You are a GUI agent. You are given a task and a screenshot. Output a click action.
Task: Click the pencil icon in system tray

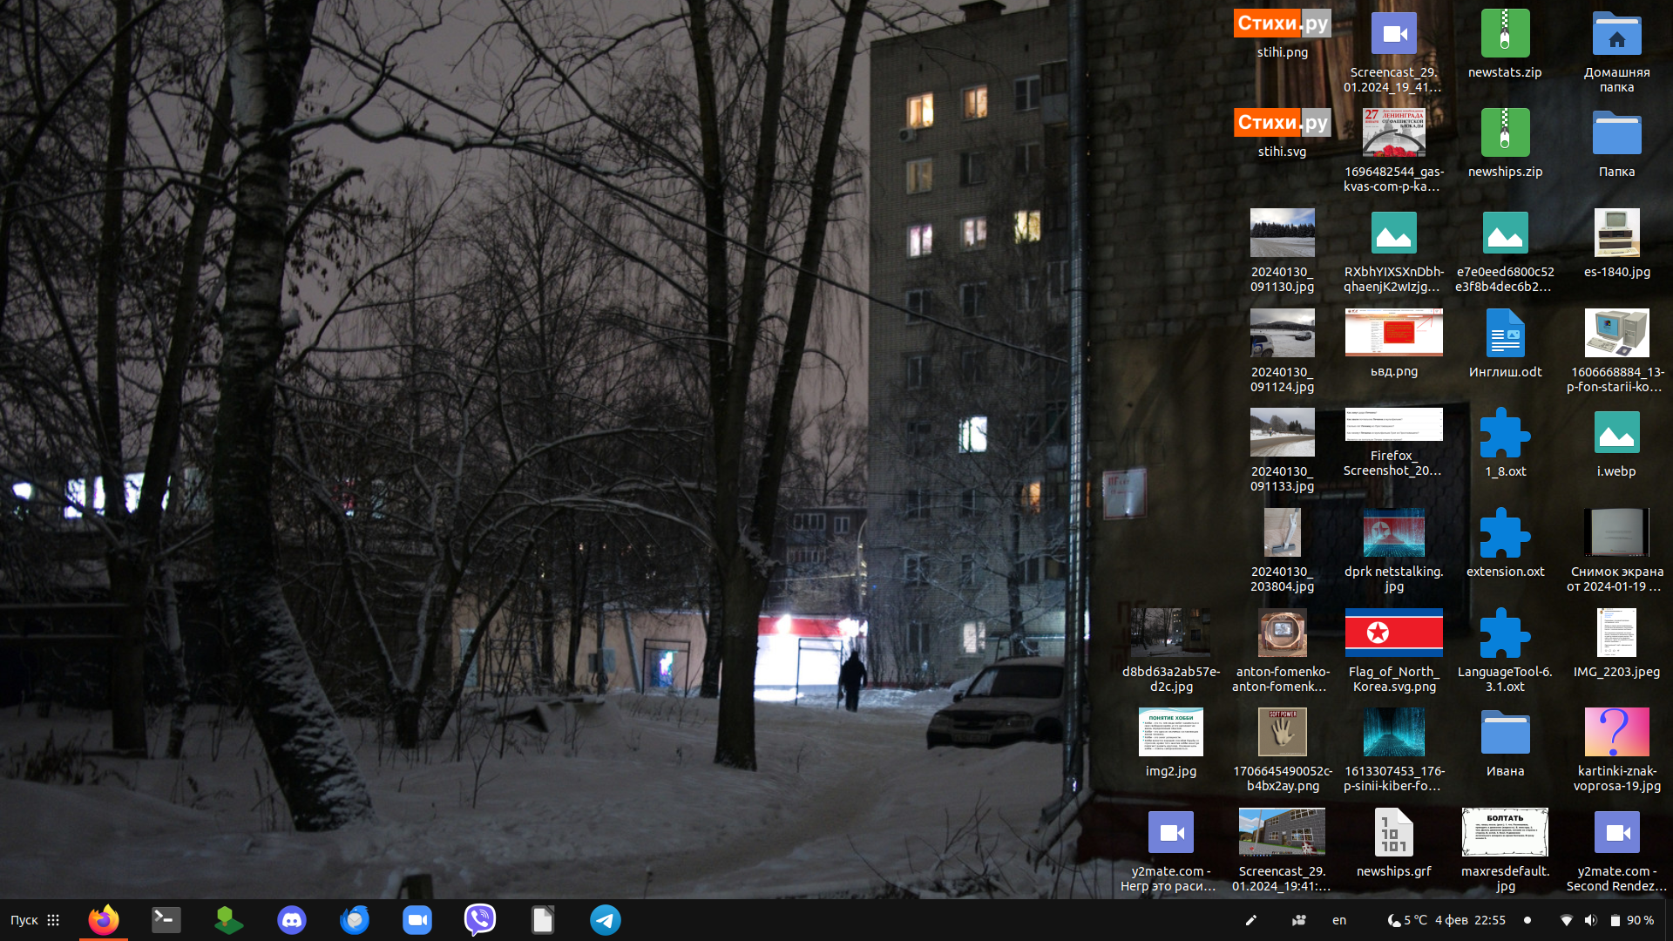pos(1250,920)
